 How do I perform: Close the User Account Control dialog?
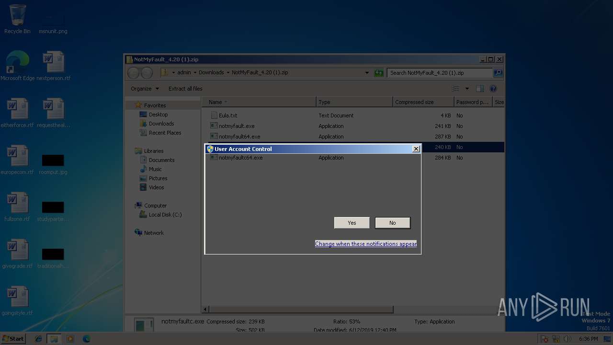[416, 149]
